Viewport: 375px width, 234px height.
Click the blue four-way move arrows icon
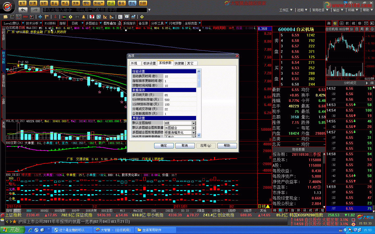point(40,17)
